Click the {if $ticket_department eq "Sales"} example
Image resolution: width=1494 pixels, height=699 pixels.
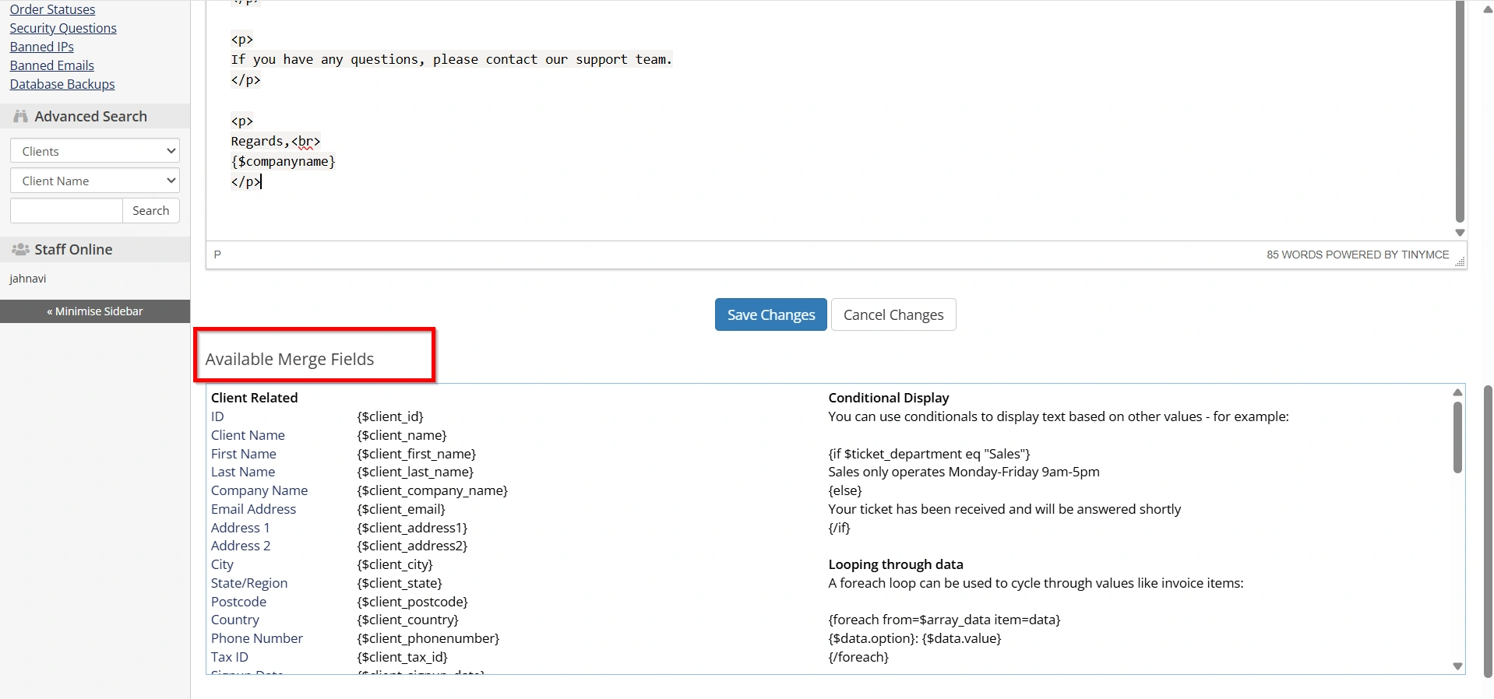pos(929,454)
